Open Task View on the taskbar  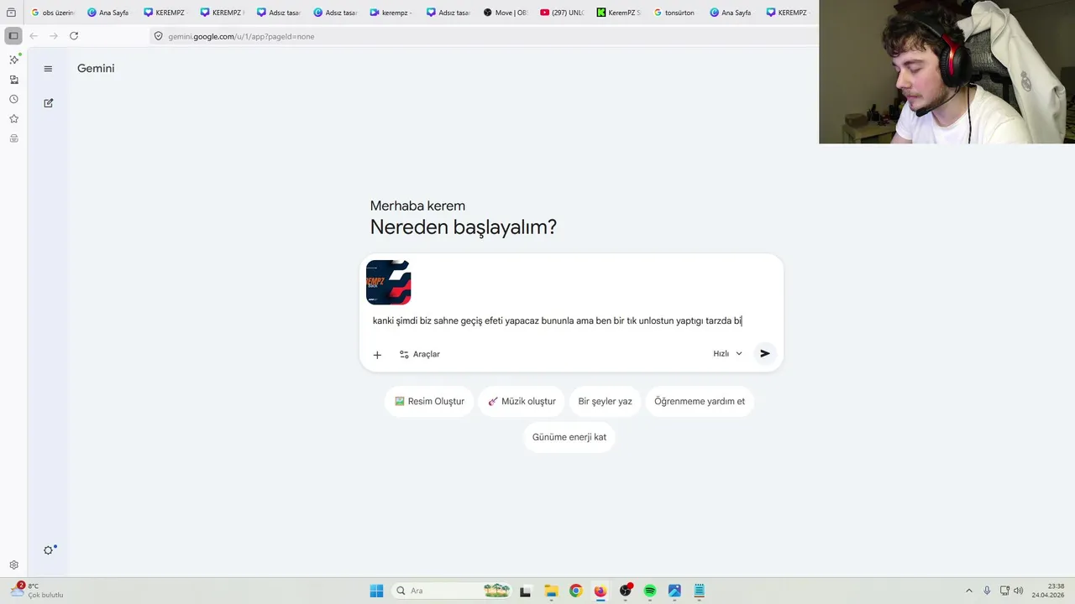pyautogui.click(x=525, y=591)
